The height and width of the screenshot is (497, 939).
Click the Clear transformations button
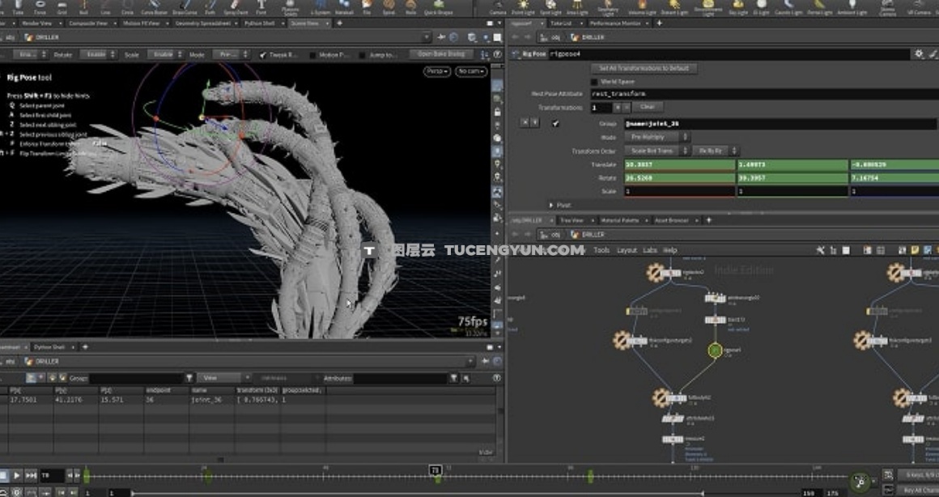pos(647,107)
